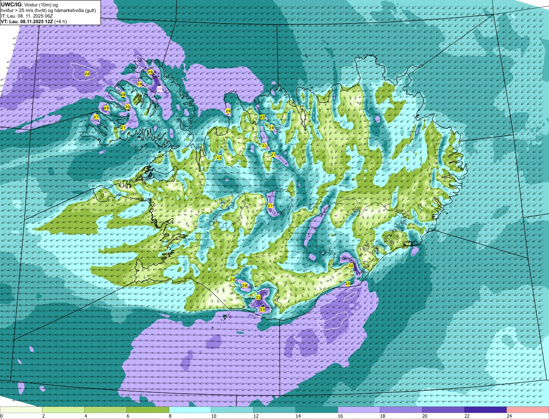Click the white-boxed 25 gust label
549x419 pixels.
tap(160, 89)
